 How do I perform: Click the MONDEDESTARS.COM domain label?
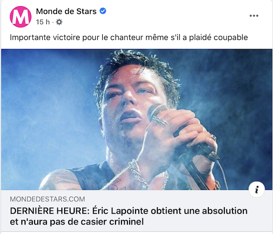[47, 199]
